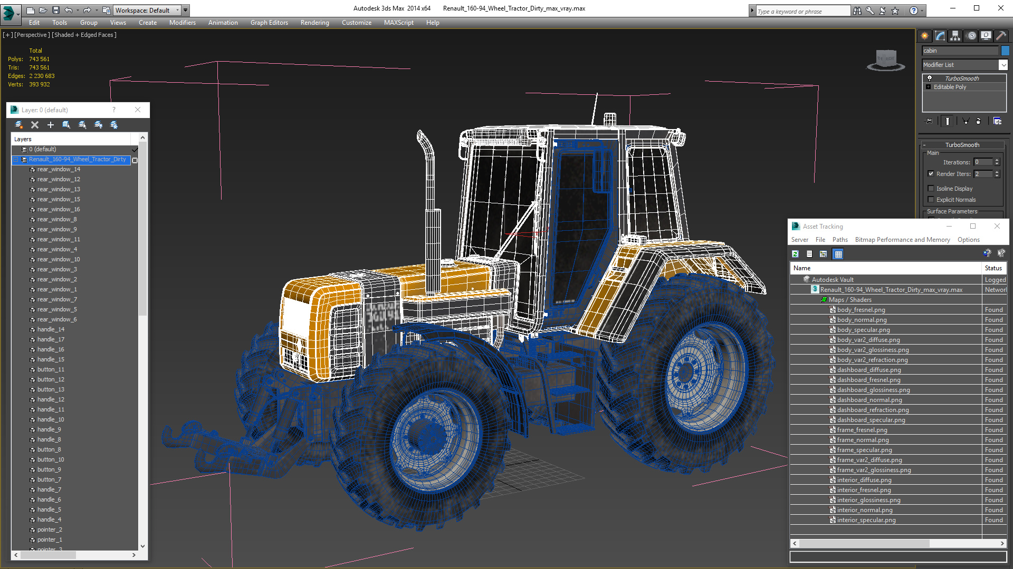The height and width of the screenshot is (569, 1013).
Task: Click the Iterations spinner arrows
Action: tap(997, 162)
